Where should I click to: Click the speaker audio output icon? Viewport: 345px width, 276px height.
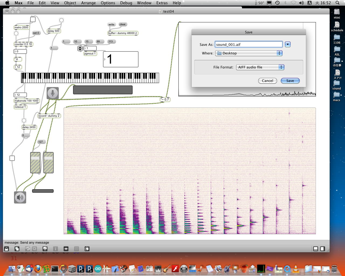pos(20,197)
